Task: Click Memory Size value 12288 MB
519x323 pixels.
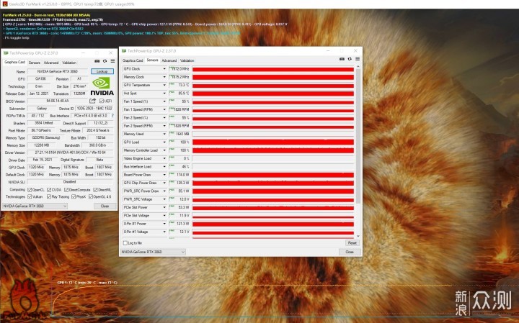Action: (42, 145)
